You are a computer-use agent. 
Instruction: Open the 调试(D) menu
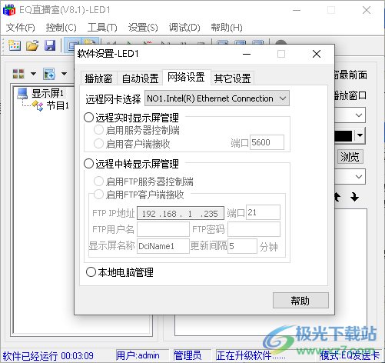pos(184,27)
